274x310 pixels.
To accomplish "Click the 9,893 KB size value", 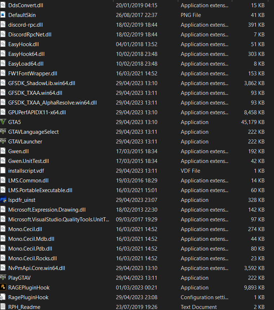I will coord(254,287).
